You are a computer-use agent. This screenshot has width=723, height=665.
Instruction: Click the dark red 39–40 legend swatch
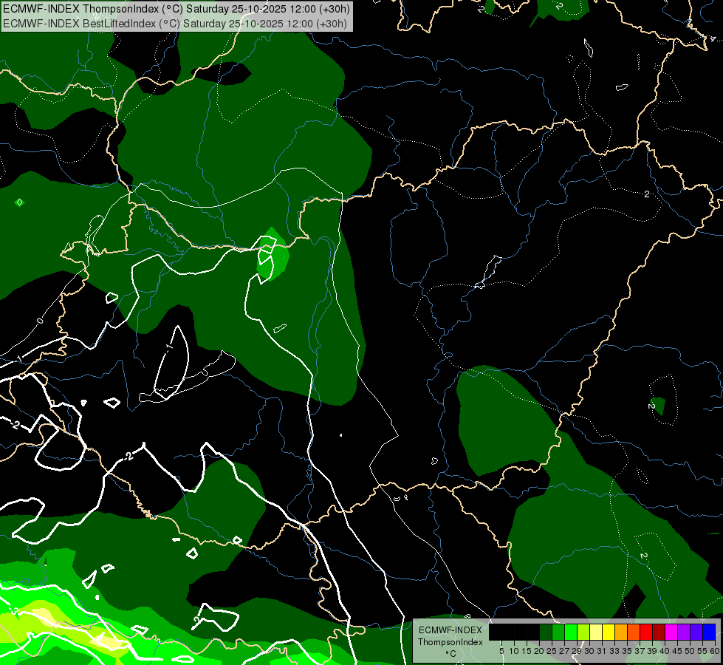(659, 632)
